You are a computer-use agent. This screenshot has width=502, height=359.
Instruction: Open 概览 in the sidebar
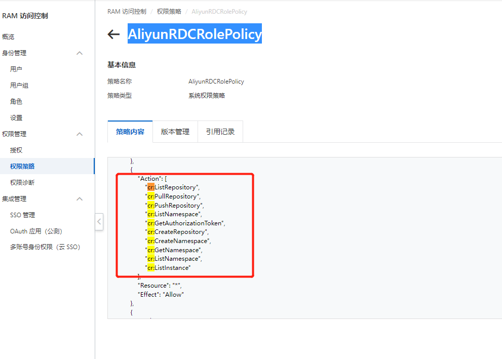8,37
